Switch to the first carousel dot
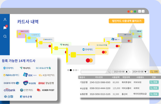 pos(68,70)
